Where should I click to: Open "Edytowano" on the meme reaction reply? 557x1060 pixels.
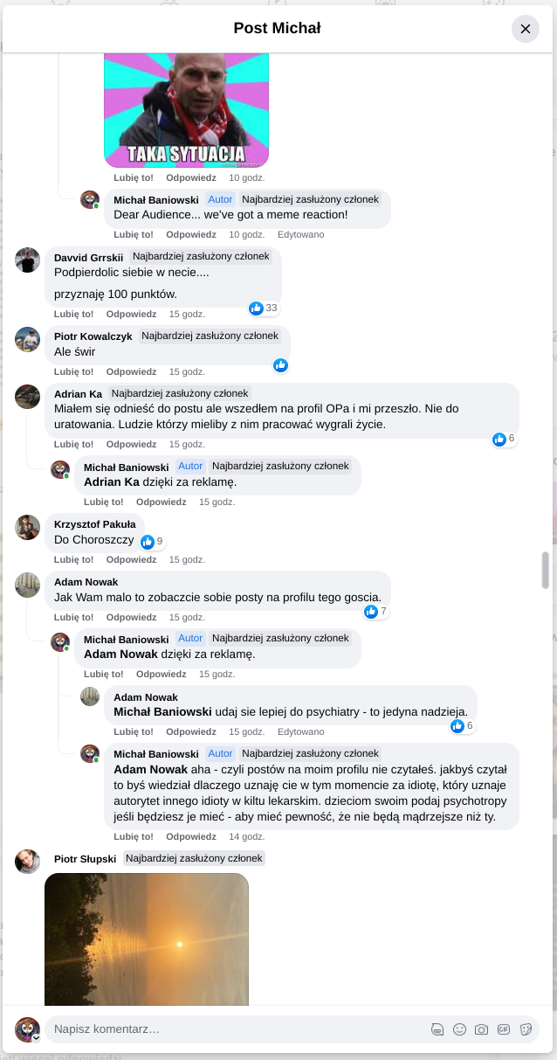pos(300,234)
